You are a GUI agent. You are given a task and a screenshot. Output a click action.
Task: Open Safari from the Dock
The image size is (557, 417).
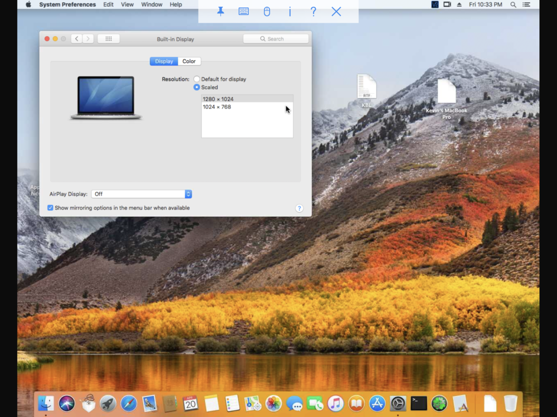(x=129, y=403)
